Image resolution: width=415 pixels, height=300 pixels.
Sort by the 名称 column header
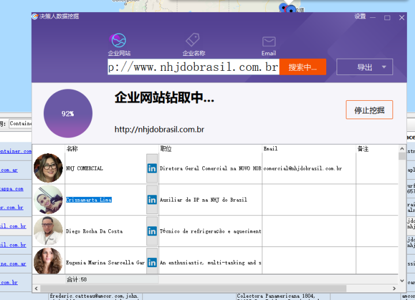coord(111,149)
